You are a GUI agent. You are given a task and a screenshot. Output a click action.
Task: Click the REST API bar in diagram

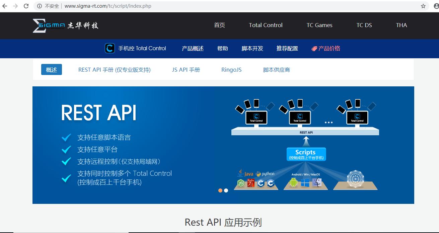click(305, 132)
